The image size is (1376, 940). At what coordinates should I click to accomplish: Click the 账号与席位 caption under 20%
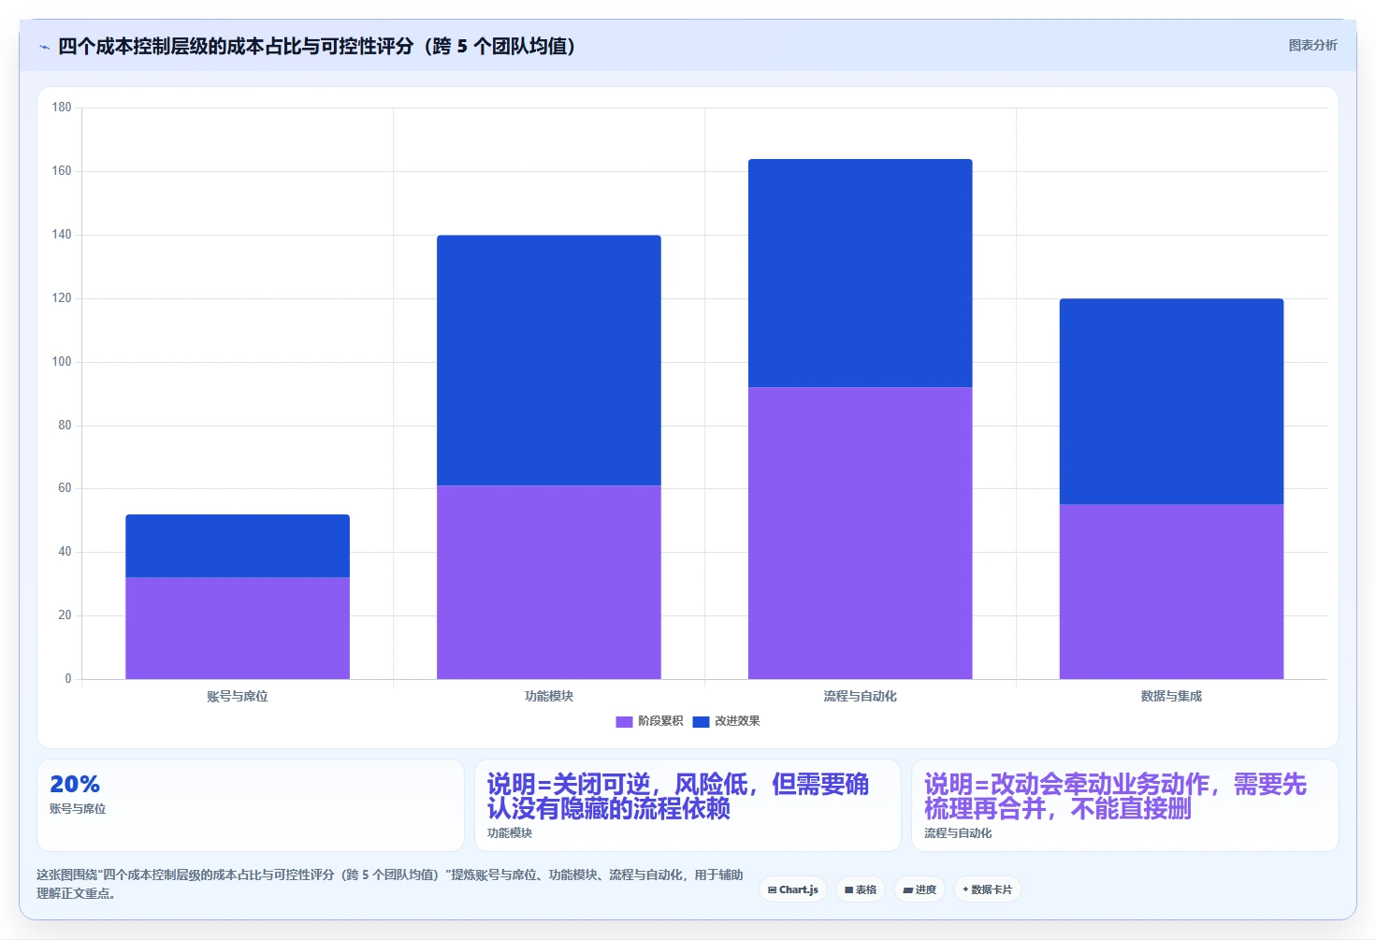(78, 809)
